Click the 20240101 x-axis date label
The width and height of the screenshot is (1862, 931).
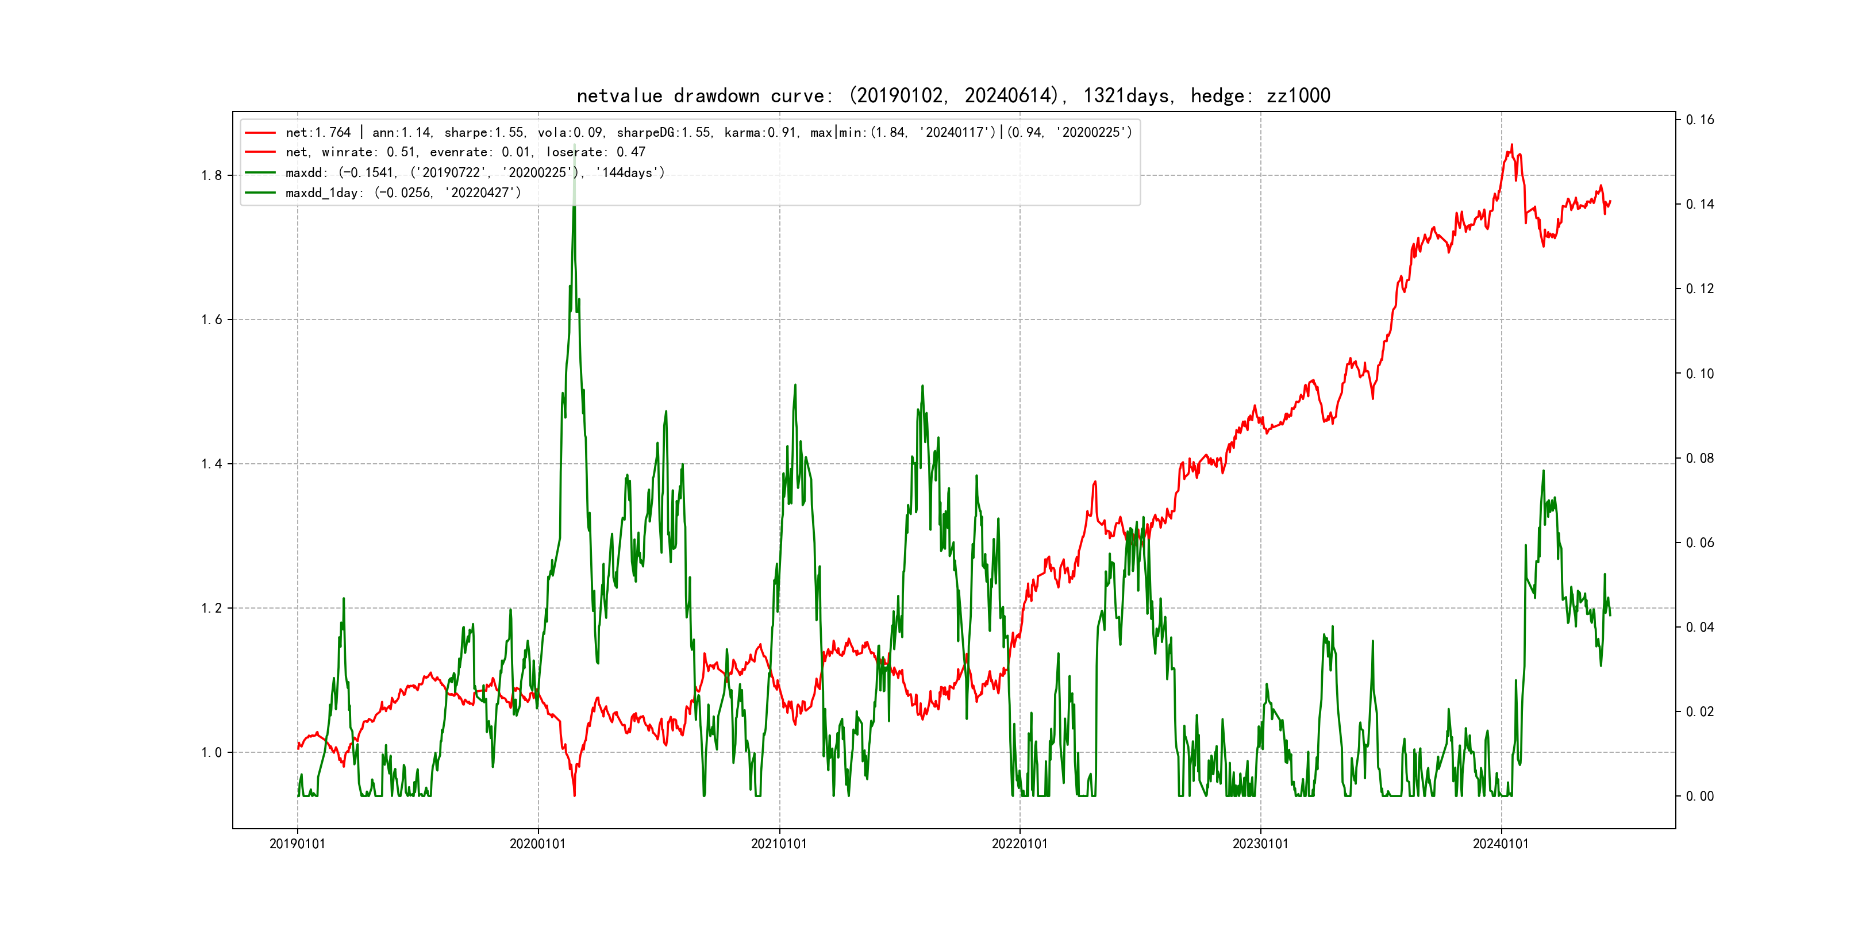pyautogui.click(x=1501, y=844)
